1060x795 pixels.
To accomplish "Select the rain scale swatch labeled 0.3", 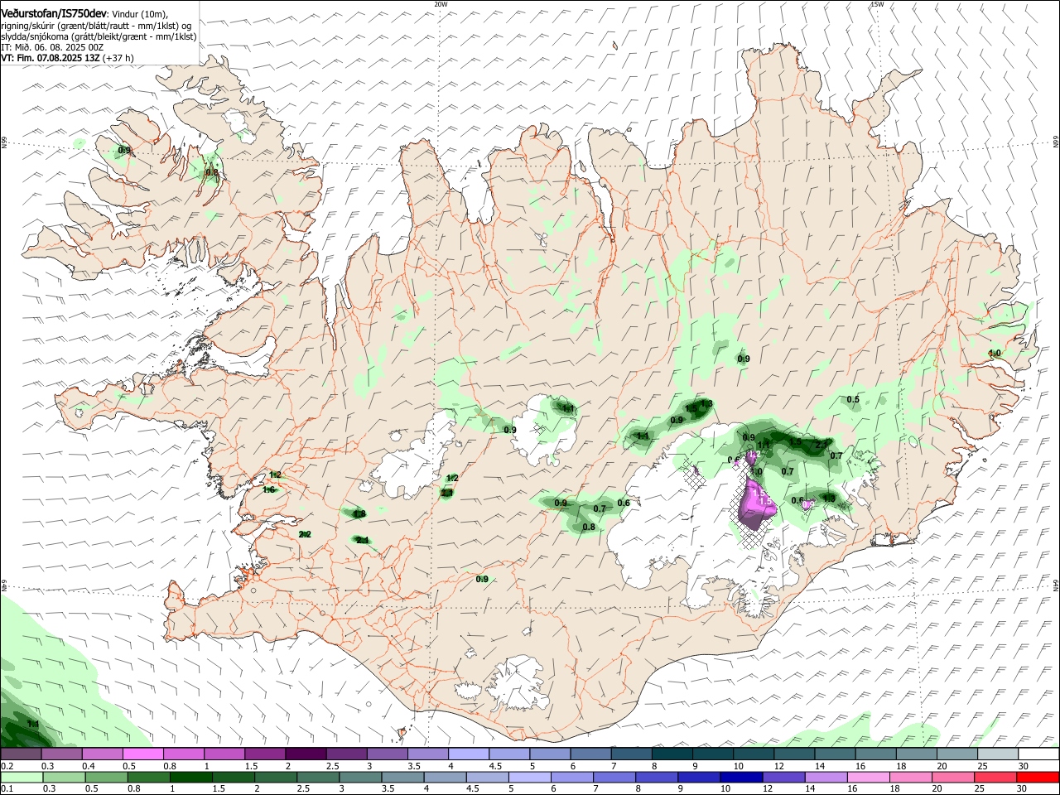I will 65,778.
